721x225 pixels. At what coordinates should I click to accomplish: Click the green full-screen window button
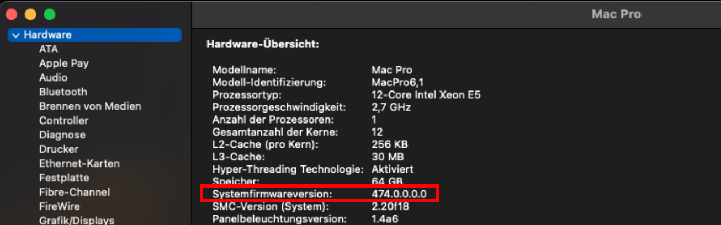click(x=50, y=14)
